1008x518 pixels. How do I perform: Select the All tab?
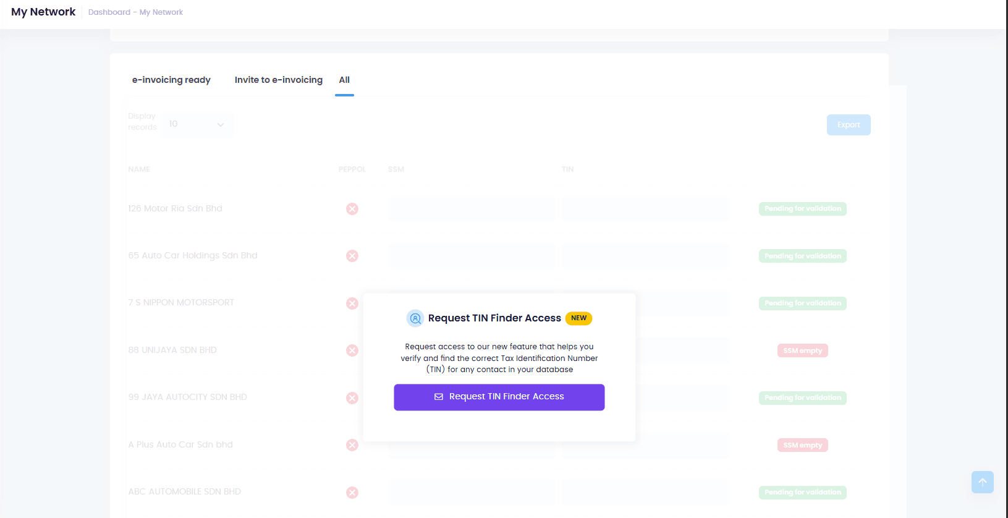(x=344, y=80)
